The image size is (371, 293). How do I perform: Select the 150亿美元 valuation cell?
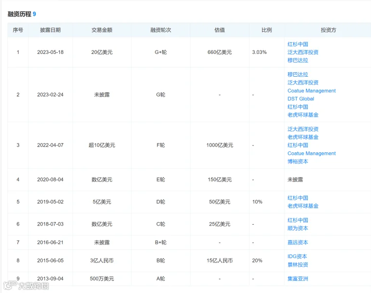click(220, 179)
